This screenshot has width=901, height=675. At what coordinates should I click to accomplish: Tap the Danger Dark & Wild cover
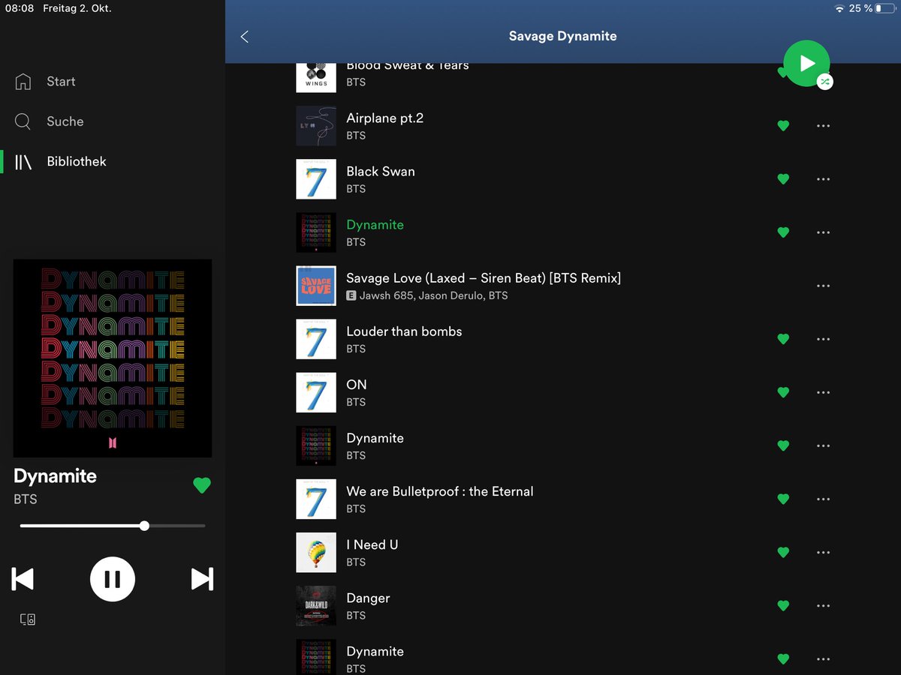point(316,606)
